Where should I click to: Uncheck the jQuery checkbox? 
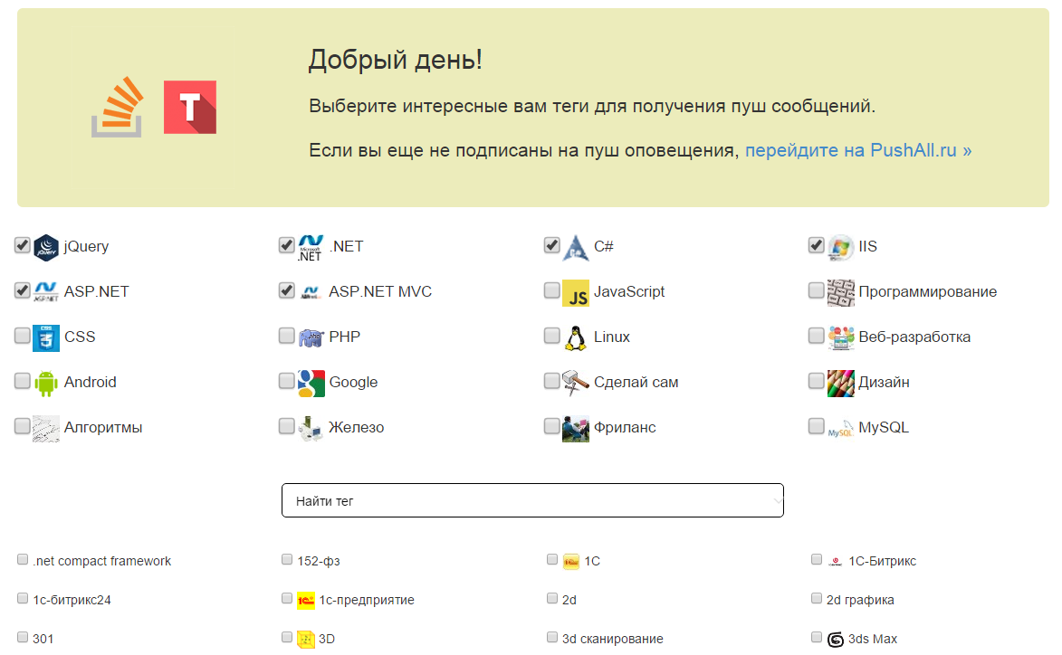[23, 245]
